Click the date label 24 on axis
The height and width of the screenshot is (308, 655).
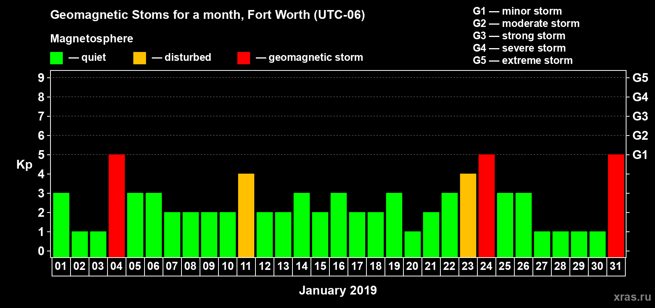tap(486, 266)
